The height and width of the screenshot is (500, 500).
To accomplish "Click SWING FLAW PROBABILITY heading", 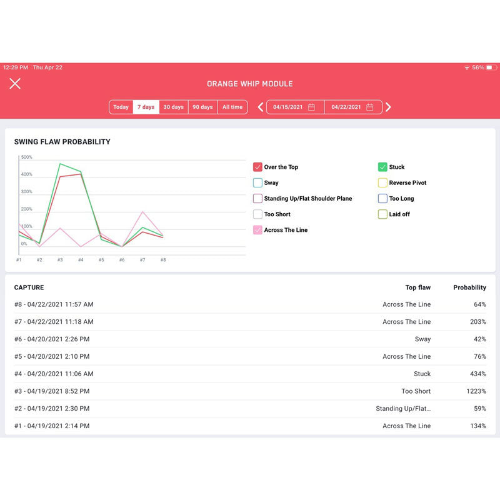I will pos(62,142).
